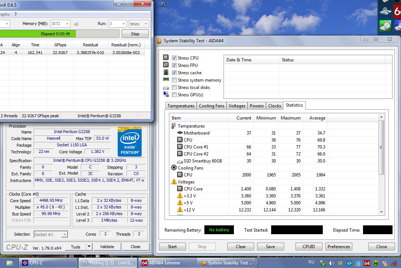This screenshot has height=268, width=401.
Task: Click the Motherboard icon in Statistics list
Action: pos(180,133)
